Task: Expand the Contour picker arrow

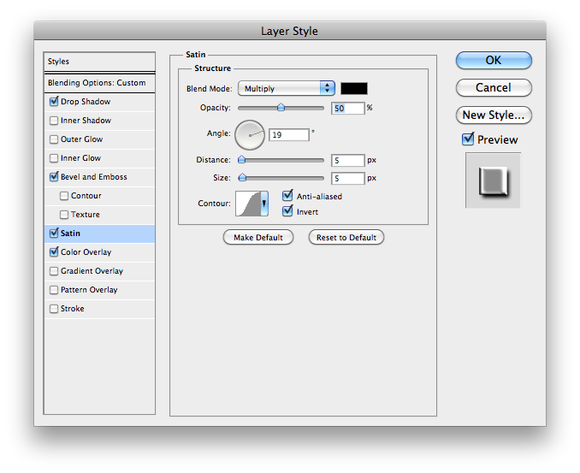Action: [x=264, y=204]
